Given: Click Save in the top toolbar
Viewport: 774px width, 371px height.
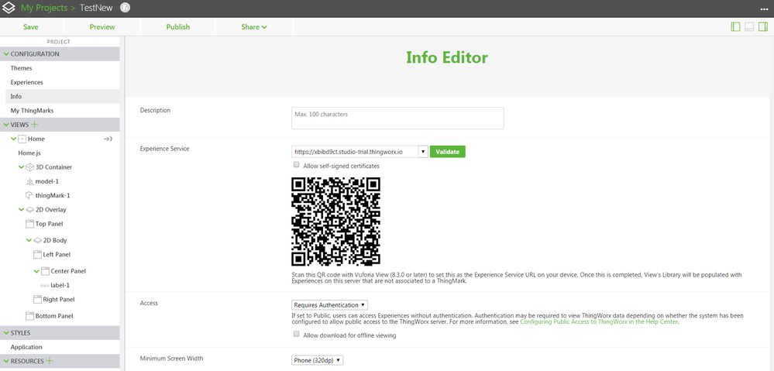Looking at the screenshot, I should coord(31,27).
